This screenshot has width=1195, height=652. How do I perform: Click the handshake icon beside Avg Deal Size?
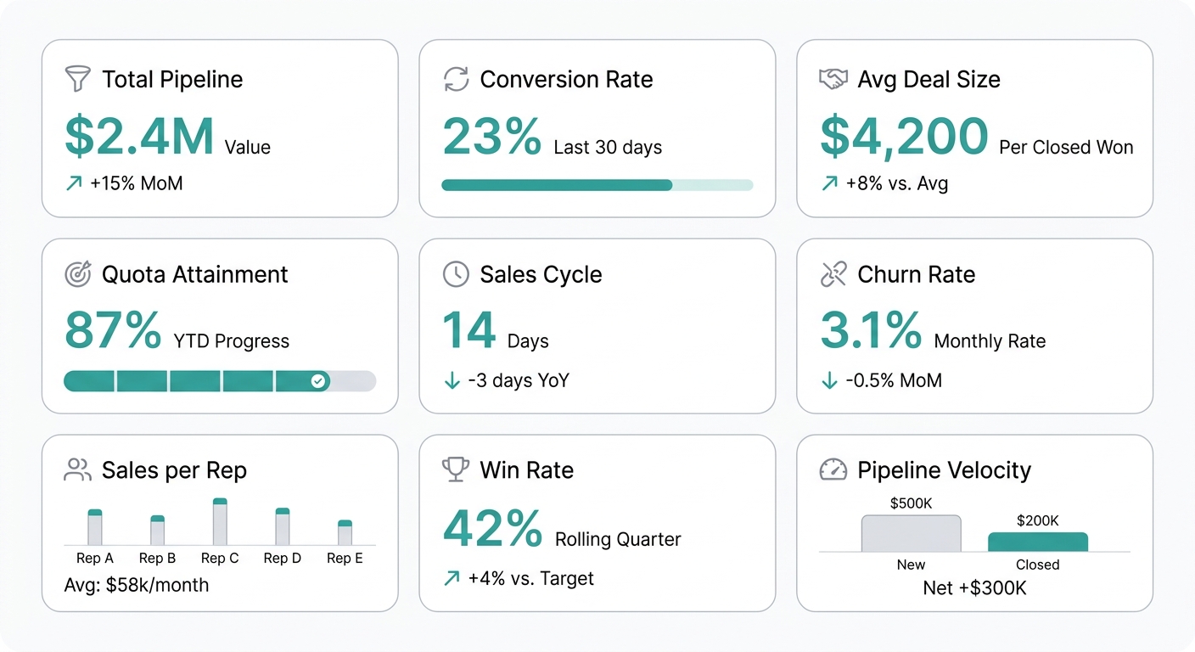coord(833,80)
